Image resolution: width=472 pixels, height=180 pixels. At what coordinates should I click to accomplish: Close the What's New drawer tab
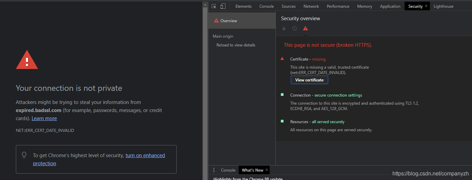click(x=267, y=170)
